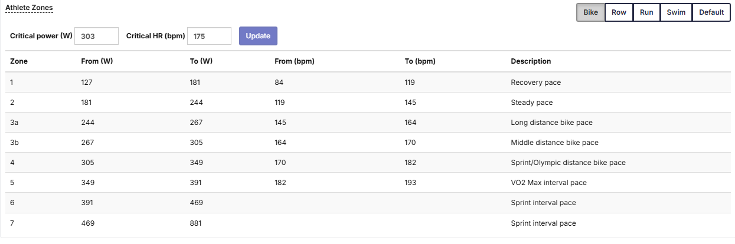Click the To (bpm) column header
Viewport: 735px width, 244px height.
tap(420, 61)
